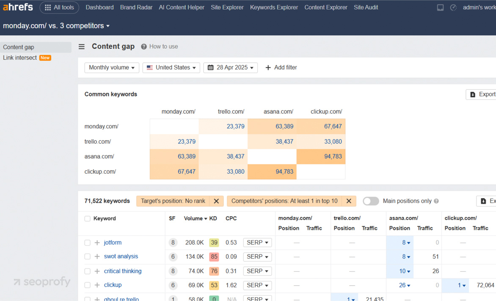Viewport: 496px width, 301px height.
Task: Open the clickup keyword link
Action: [x=113, y=285]
